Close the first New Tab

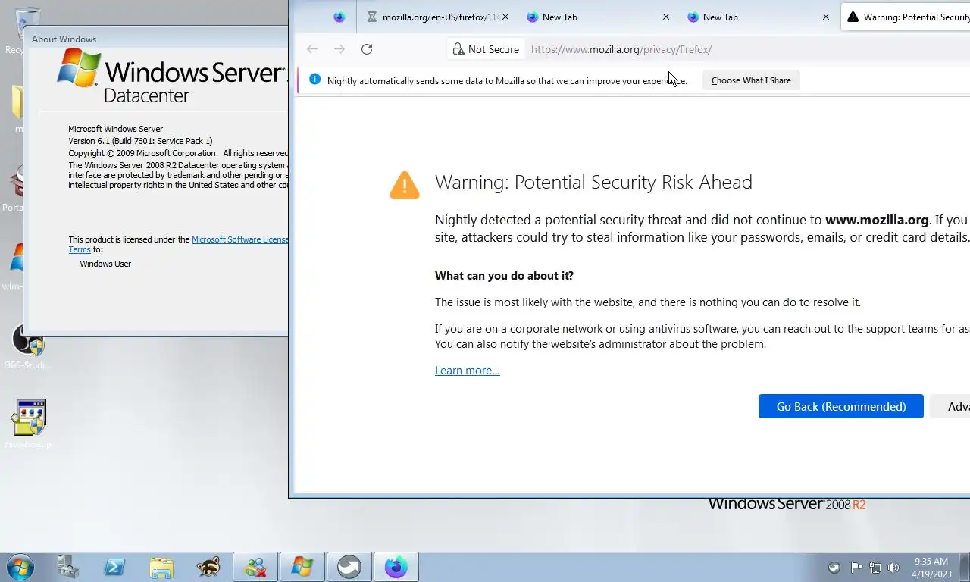[x=666, y=17]
